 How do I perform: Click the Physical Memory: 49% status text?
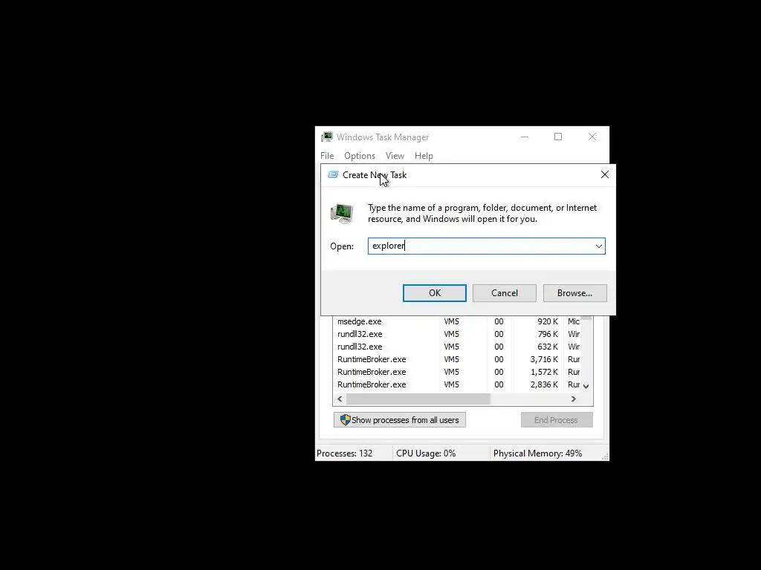click(537, 453)
